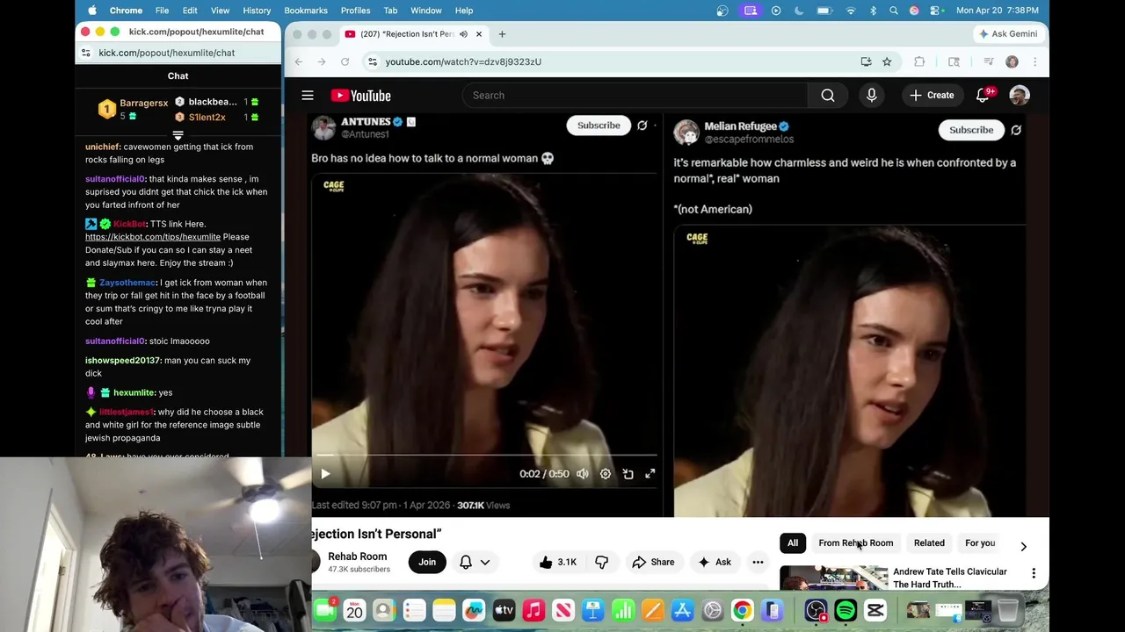Open the YouTube guide hamburger menu

(x=308, y=96)
